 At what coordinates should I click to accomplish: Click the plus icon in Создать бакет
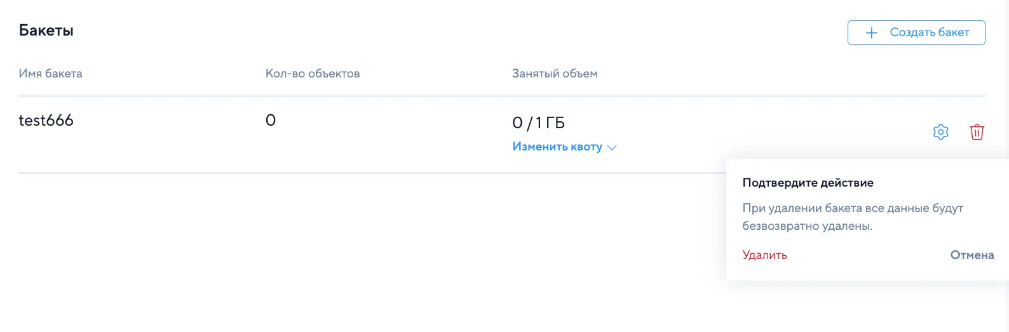872,32
